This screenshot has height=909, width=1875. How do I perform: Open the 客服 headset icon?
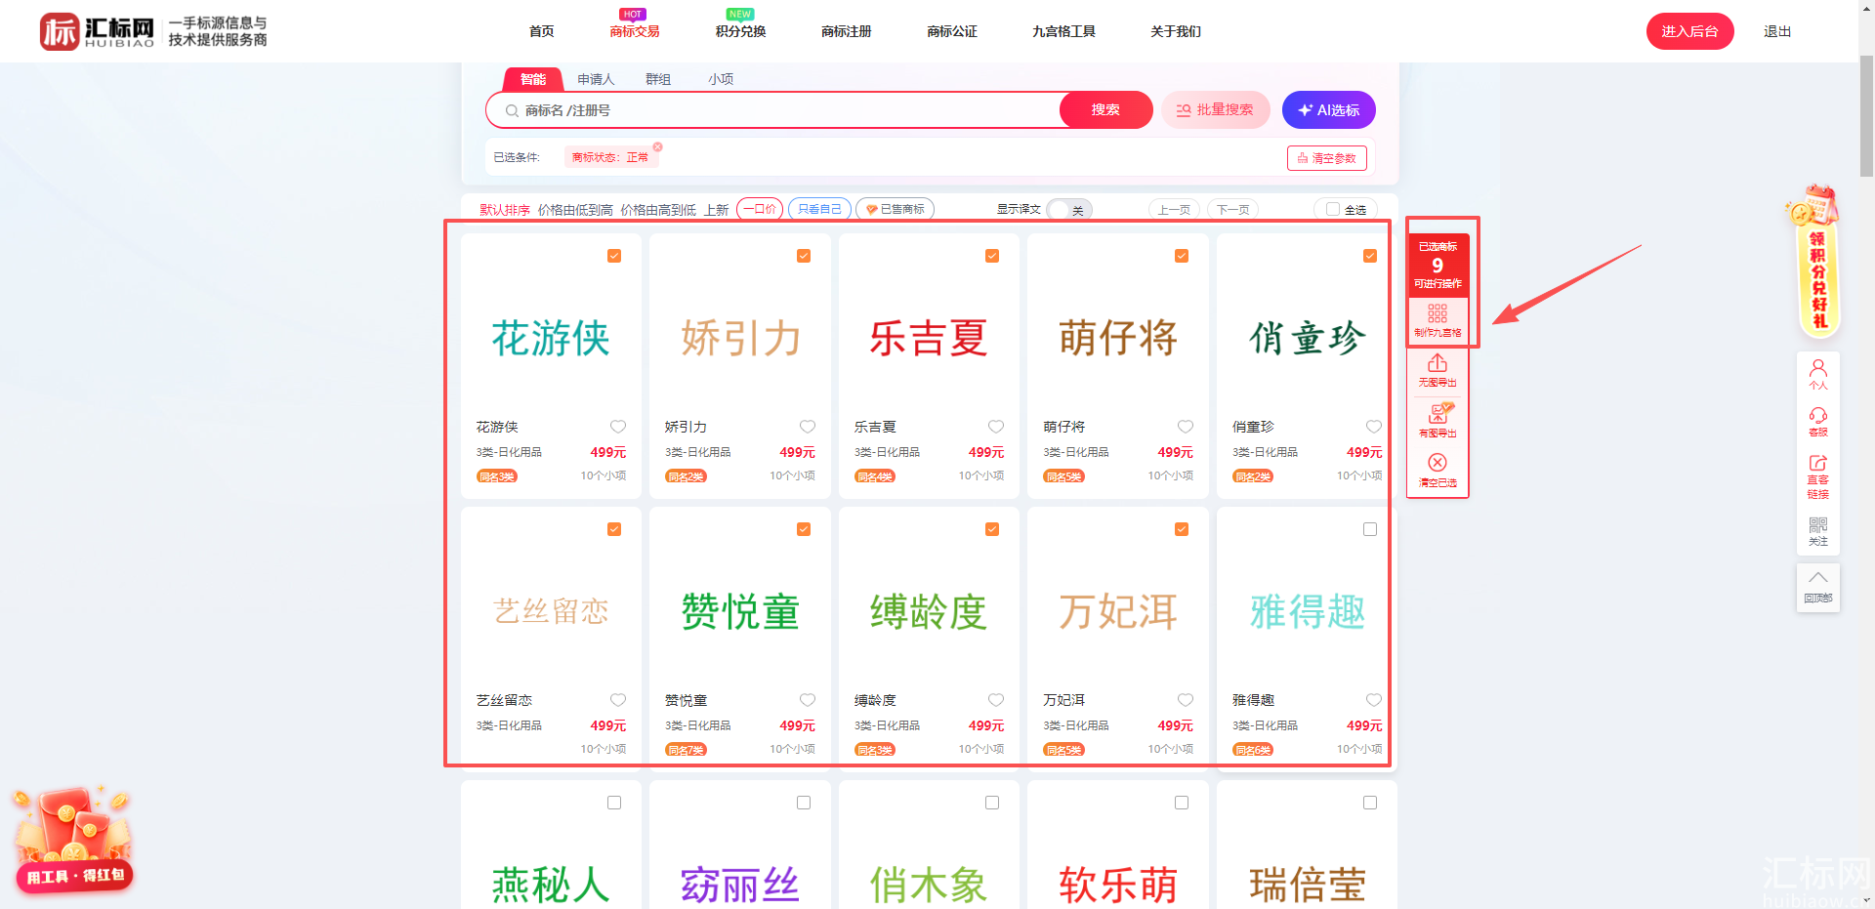click(1817, 416)
